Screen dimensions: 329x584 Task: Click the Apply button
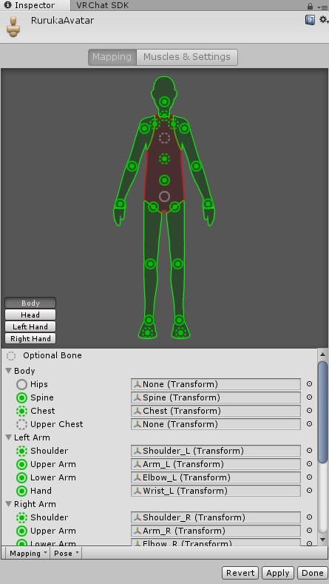tap(278, 573)
